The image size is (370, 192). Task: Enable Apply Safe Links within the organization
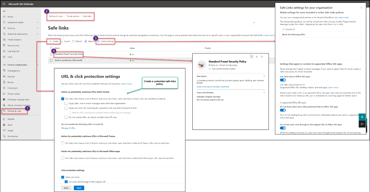click(x=66, y=103)
